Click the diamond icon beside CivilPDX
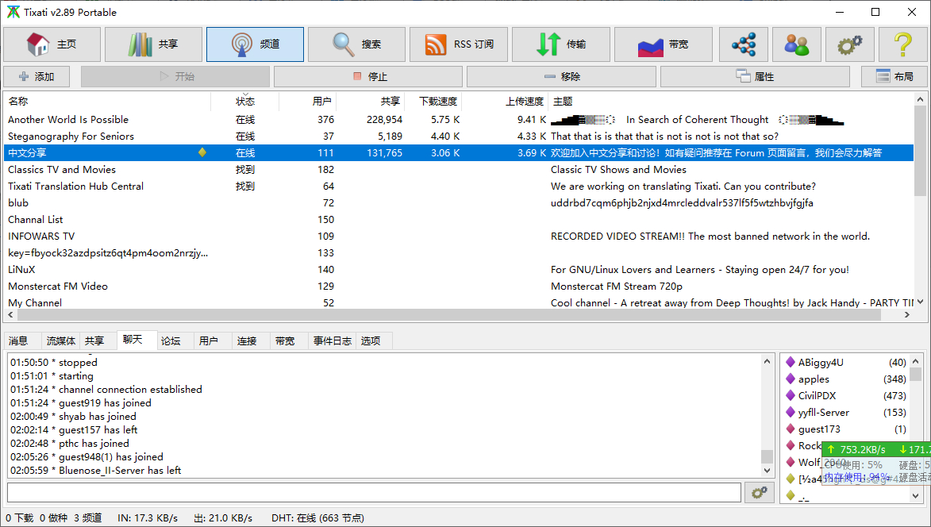The height and width of the screenshot is (527, 931). coord(791,395)
